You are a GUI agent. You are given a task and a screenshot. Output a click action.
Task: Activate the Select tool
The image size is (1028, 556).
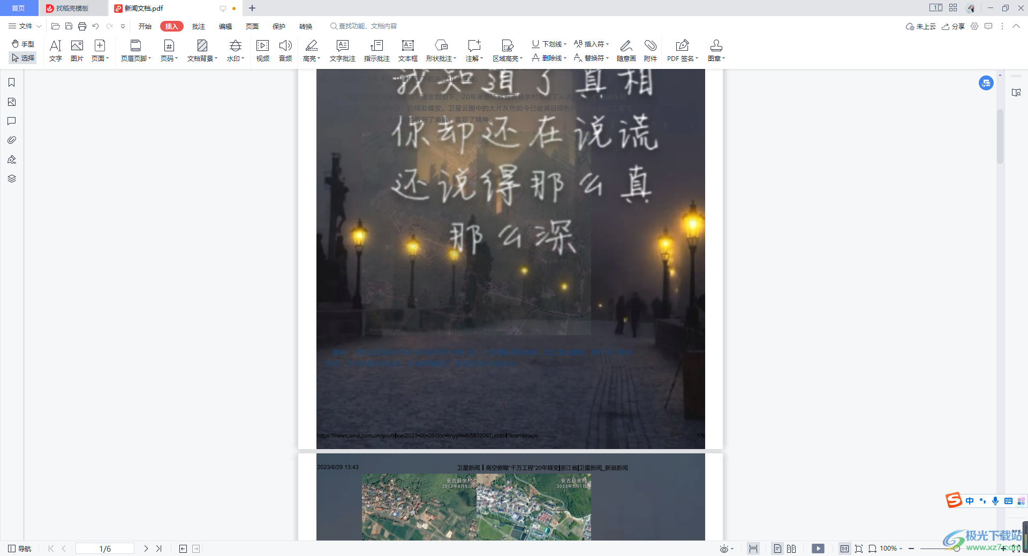23,58
